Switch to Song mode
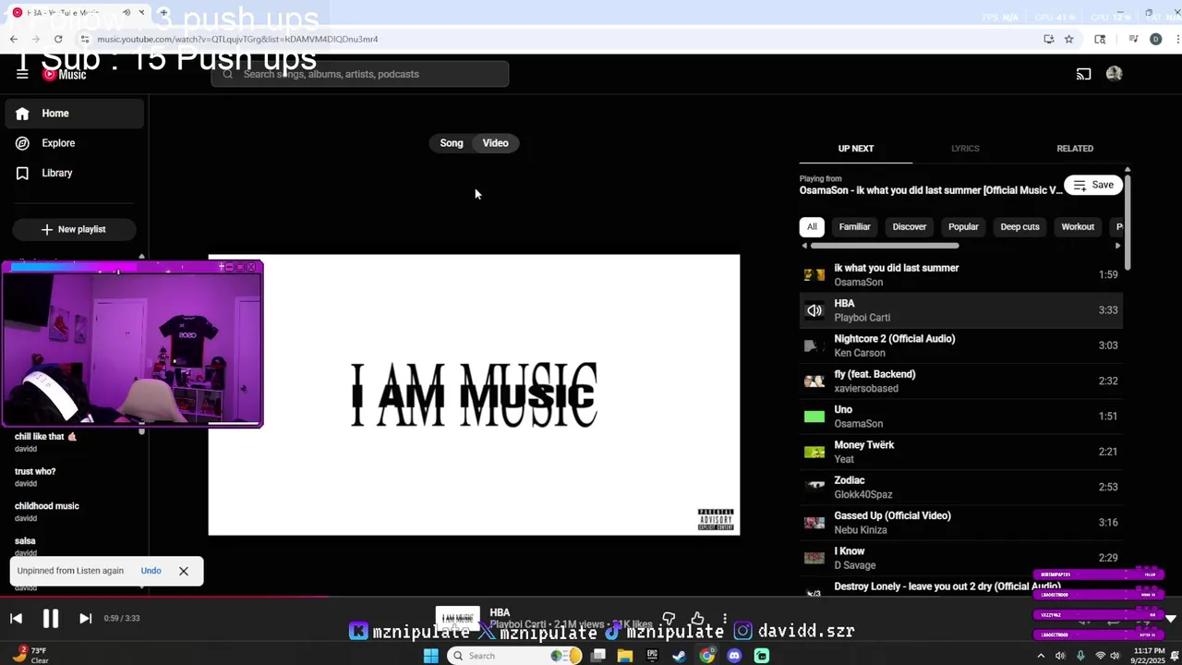 [x=452, y=143]
